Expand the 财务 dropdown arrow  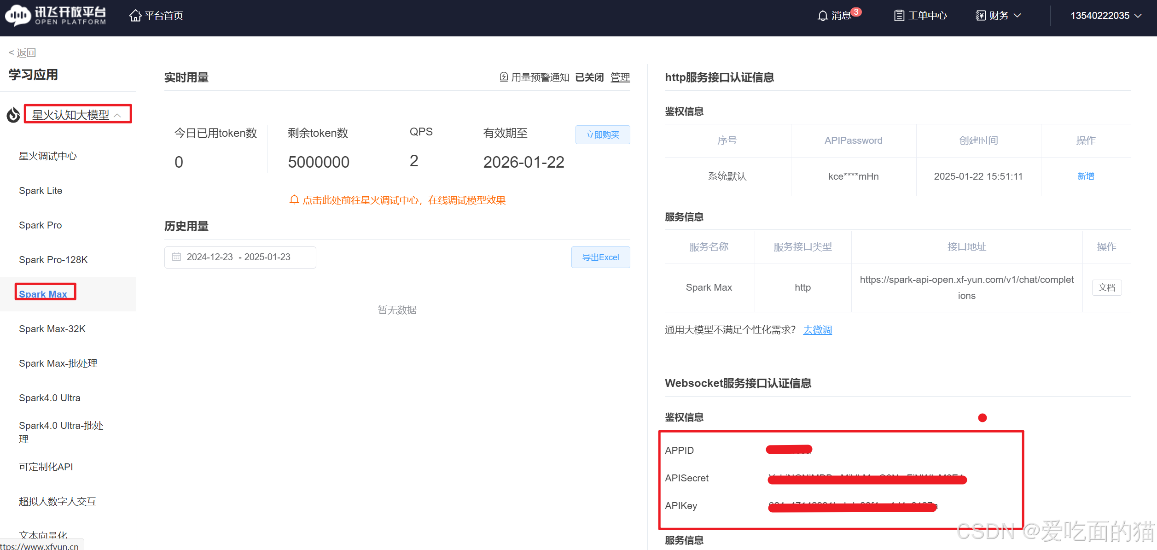pyautogui.click(x=1017, y=16)
